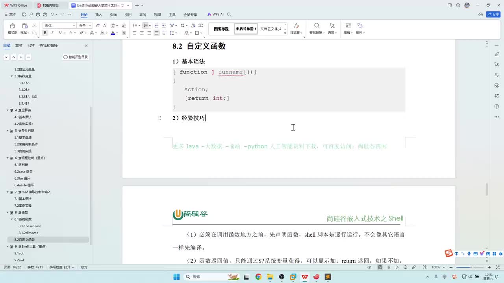Click the document vertical scrollbar
Screen dimensions: 504x283
click(487, 189)
